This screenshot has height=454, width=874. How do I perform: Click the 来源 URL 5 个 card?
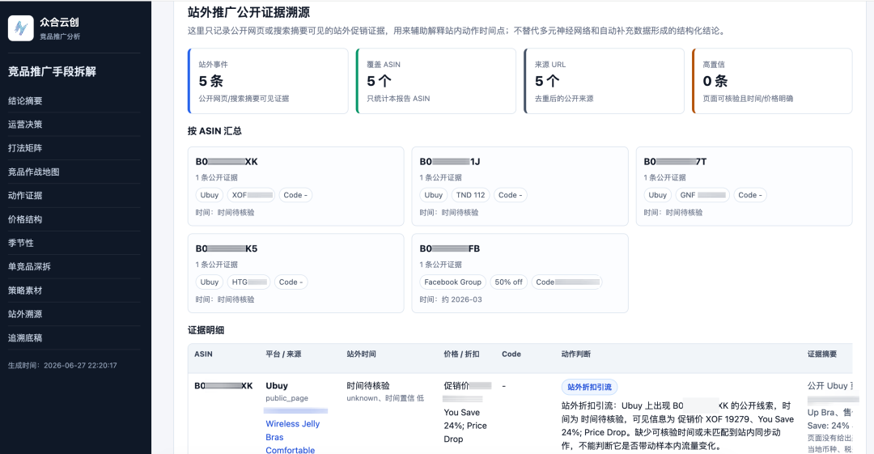(x=605, y=81)
